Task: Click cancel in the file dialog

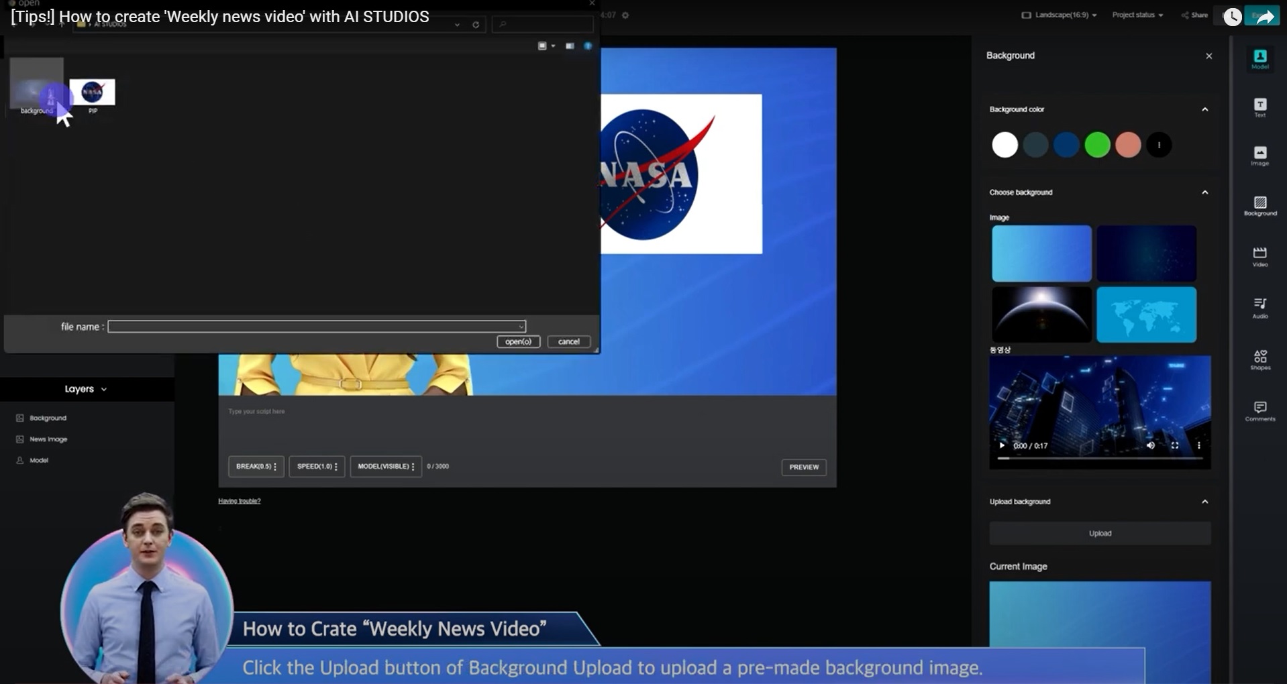Action: 569,341
